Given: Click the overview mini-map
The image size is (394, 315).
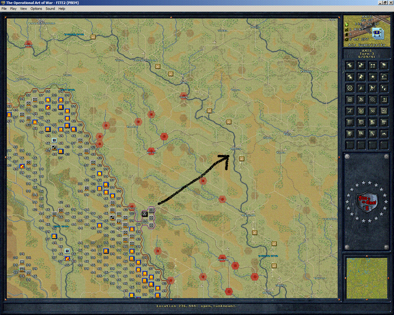Looking at the screenshot, I should tap(367, 278).
